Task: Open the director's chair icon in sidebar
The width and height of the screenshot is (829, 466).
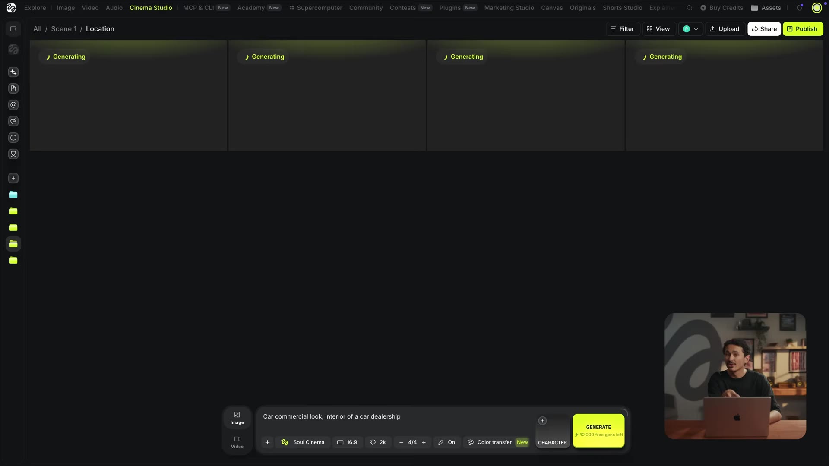Action: coord(13,154)
